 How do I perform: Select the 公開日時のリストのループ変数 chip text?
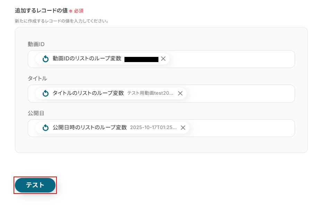89,128
